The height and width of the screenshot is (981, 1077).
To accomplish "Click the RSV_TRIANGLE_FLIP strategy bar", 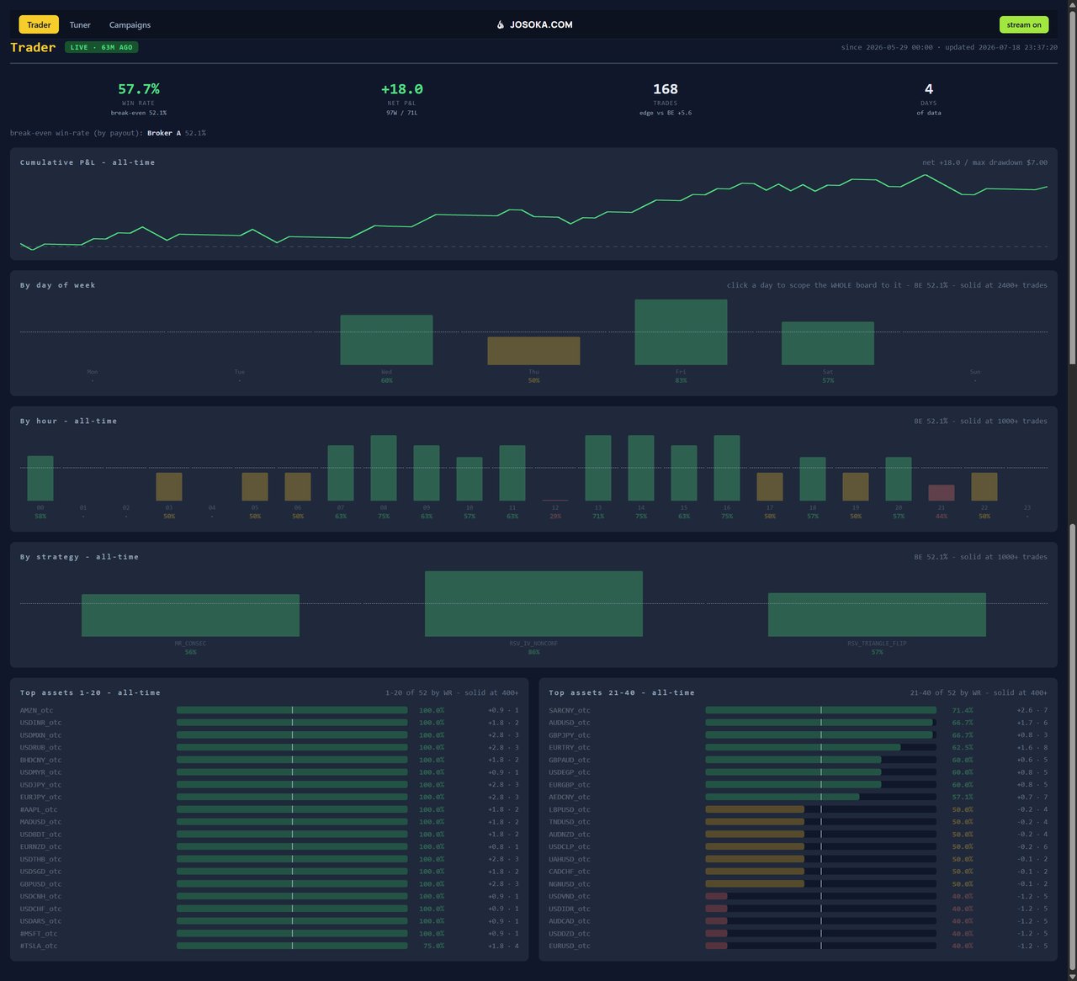I will [877, 614].
